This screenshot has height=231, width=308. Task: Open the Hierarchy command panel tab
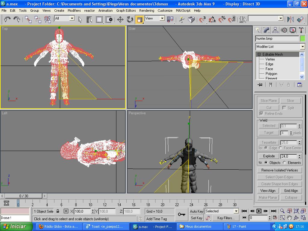pos(275,30)
